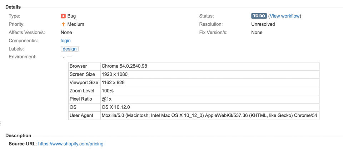Select the design label tag
The height and width of the screenshot is (154, 343).
[x=70, y=49]
